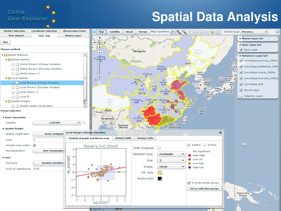The height and width of the screenshot is (211, 281).
Task: Open the Theme Layer tab
Action: tap(73, 36)
